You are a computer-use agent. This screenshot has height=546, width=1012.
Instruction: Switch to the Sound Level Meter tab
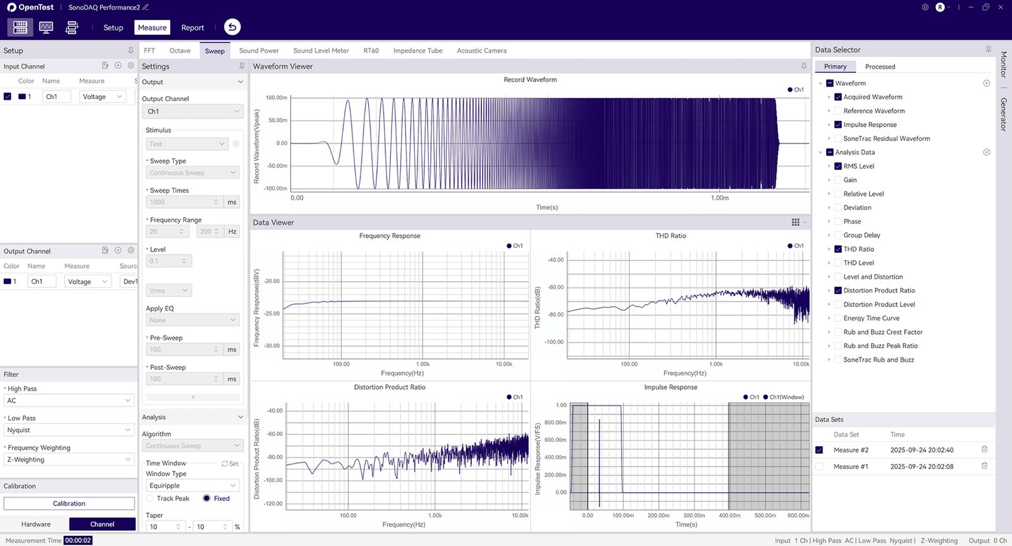pos(321,51)
